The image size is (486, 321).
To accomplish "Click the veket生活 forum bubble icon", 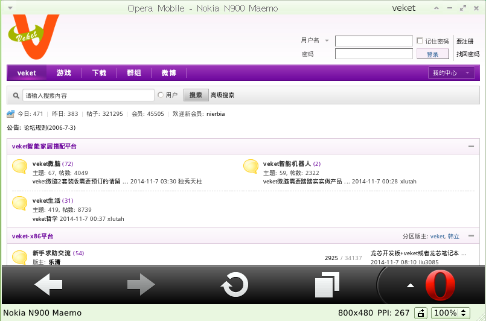I will (19, 203).
